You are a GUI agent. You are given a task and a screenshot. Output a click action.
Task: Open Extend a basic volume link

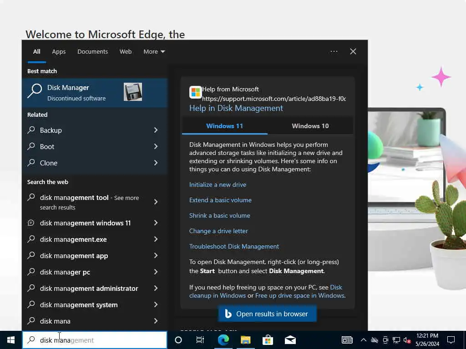pos(220,200)
